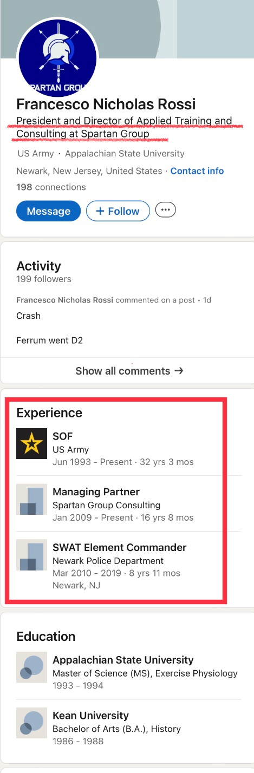The image size is (254, 773).
Task: Click Show all comments arrow link
Action: 129,371
